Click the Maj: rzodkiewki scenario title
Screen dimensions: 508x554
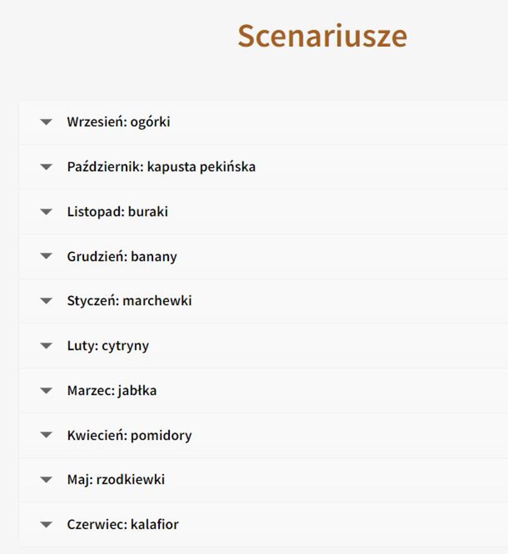tap(116, 480)
